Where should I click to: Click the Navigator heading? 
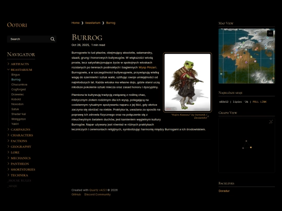[x=21, y=54]
